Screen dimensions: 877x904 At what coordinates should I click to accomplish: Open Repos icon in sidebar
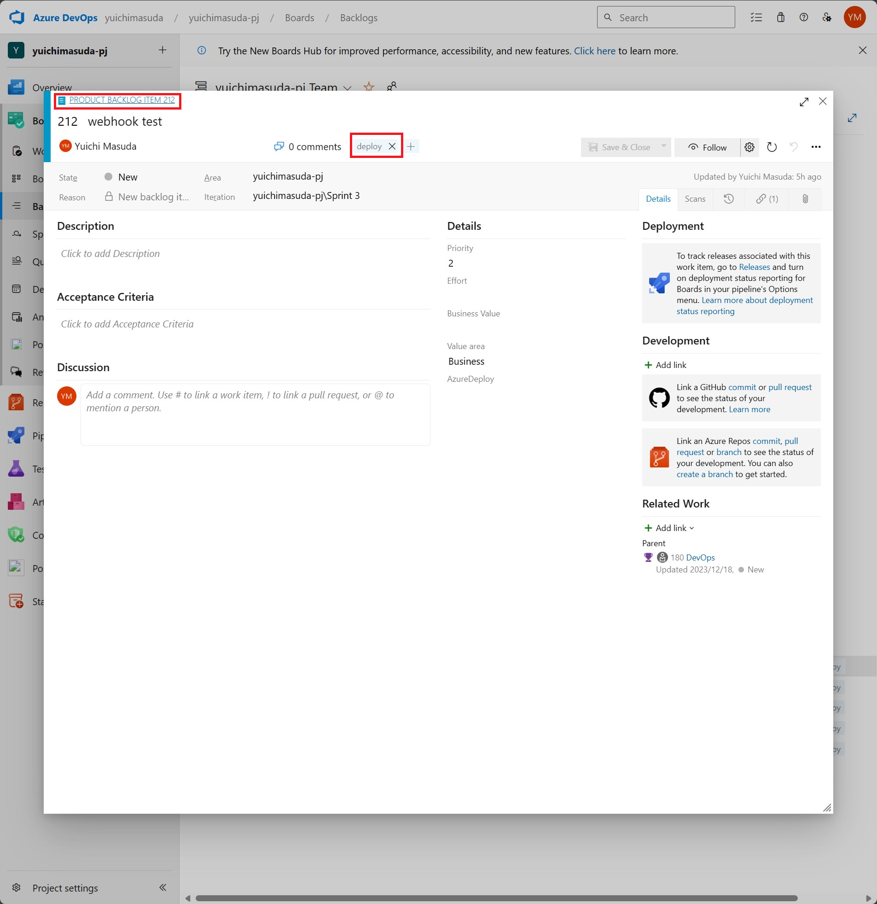(16, 402)
